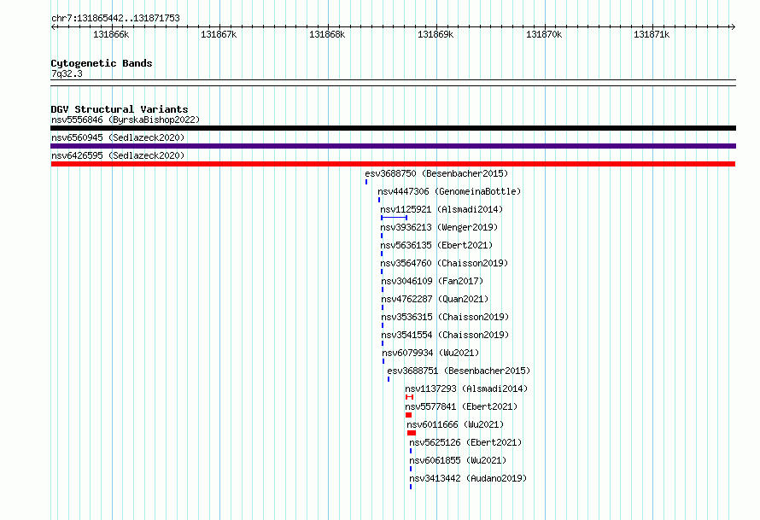Open variant esv3688751 (Besenbacher2015)
The width and height of the screenshot is (760, 520).
pyautogui.click(x=459, y=371)
